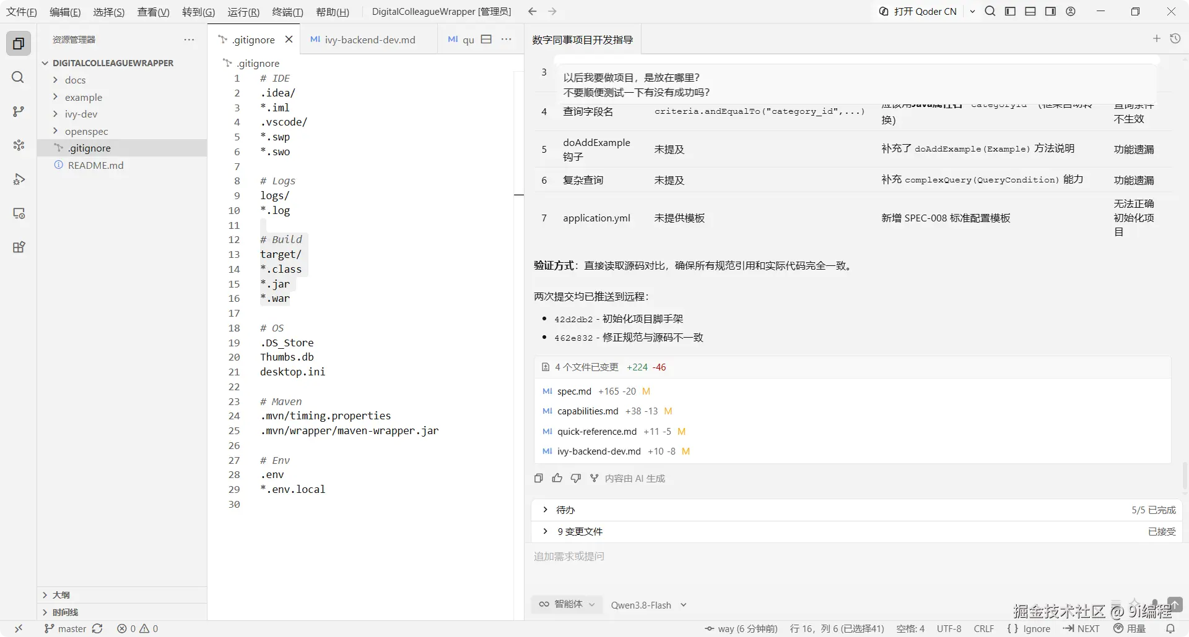Split the editor with split icon
Image resolution: width=1189 pixels, height=637 pixels.
[486, 39]
